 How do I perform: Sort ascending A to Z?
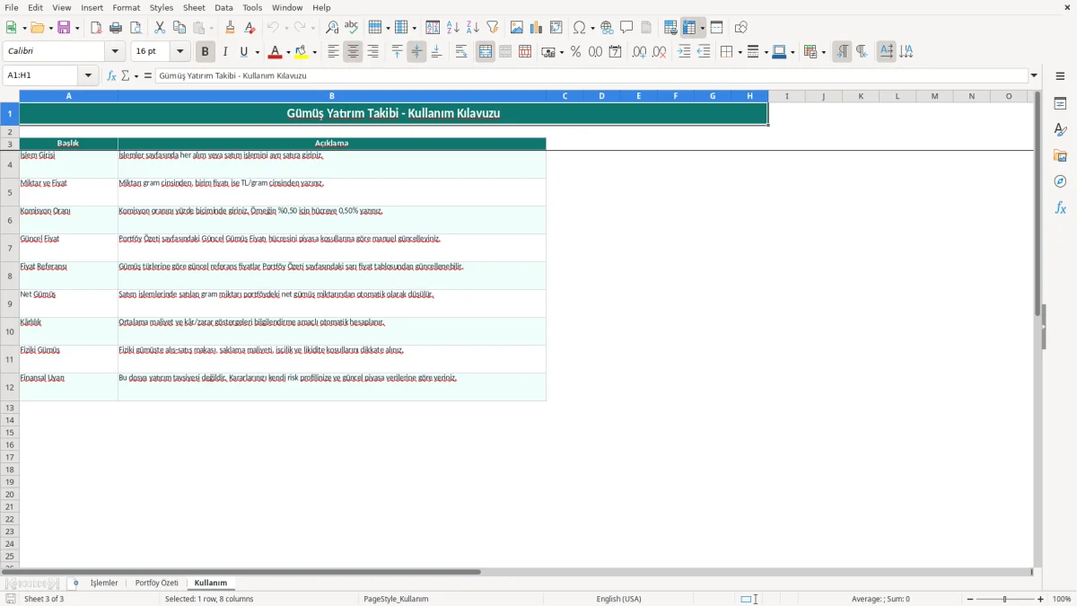453,28
